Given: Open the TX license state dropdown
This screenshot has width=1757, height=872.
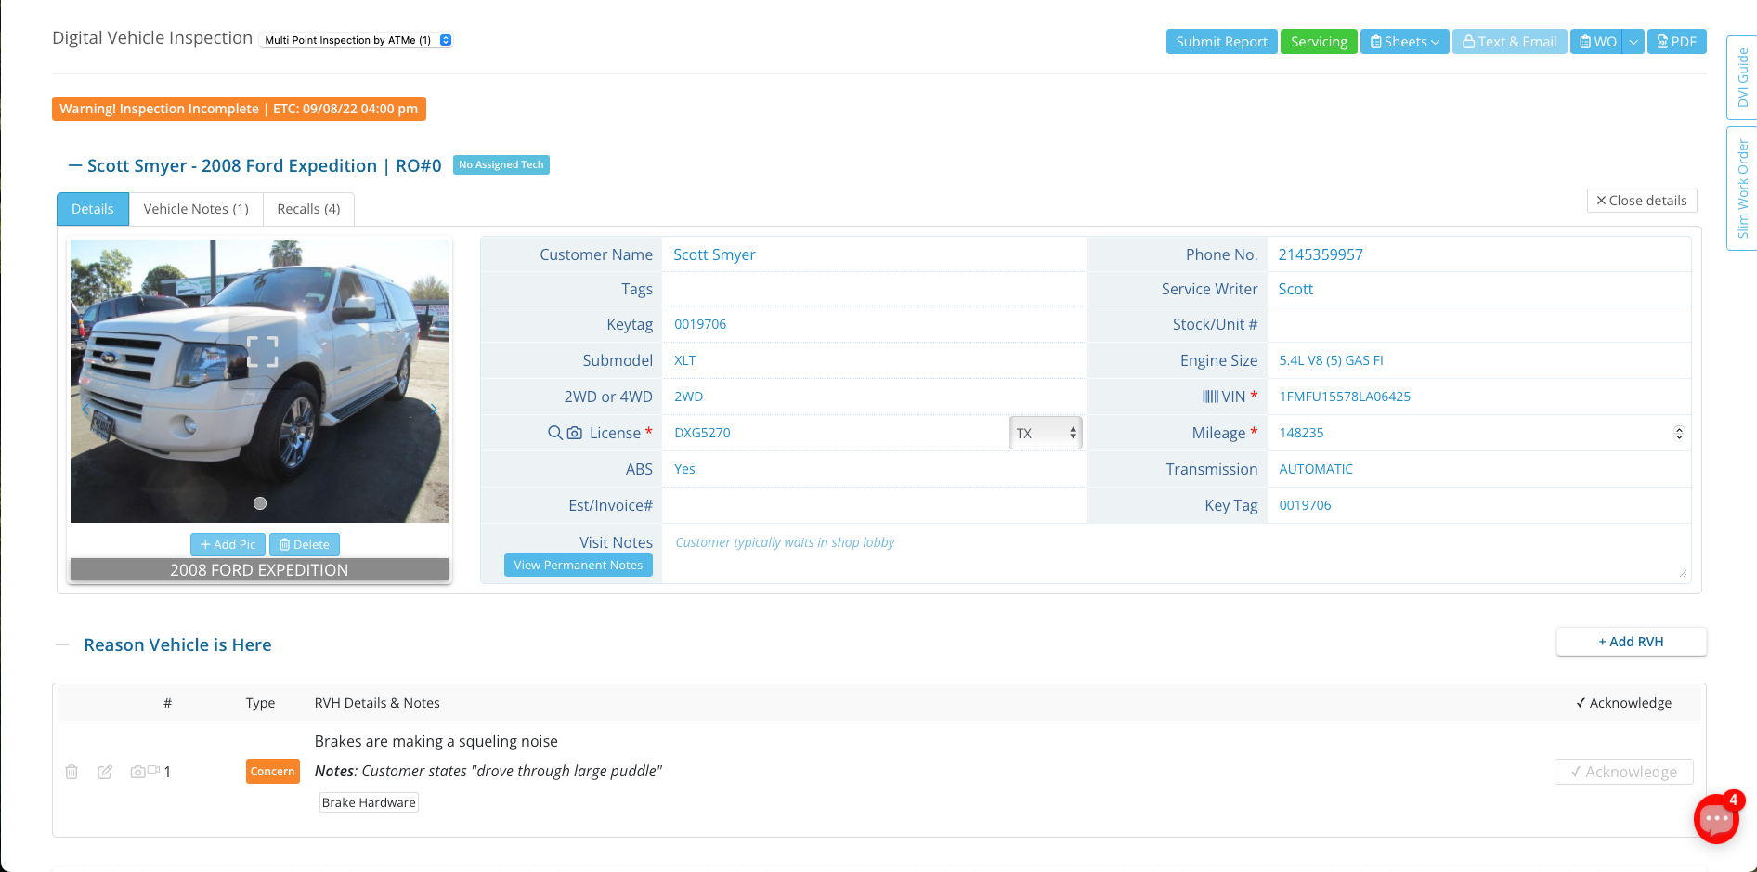Looking at the screenshot, I should click(1045, 433).
